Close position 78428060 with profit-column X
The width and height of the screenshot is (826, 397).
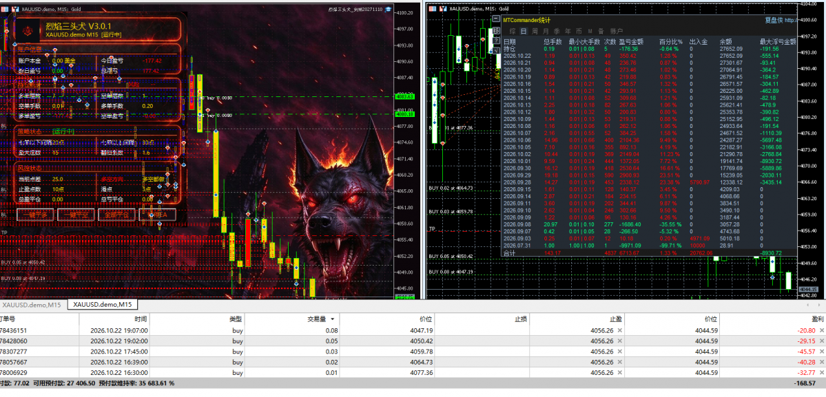[x=821, y=341]
